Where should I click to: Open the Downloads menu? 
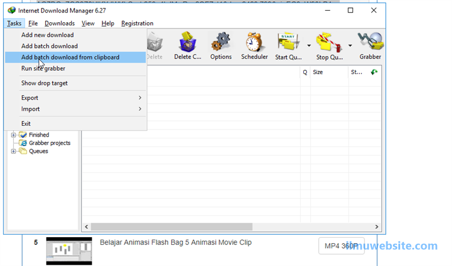point(60,23)
